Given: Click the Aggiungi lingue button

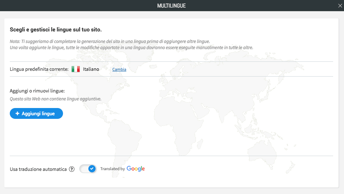Looking at the screenshot, I should (37, 113).
